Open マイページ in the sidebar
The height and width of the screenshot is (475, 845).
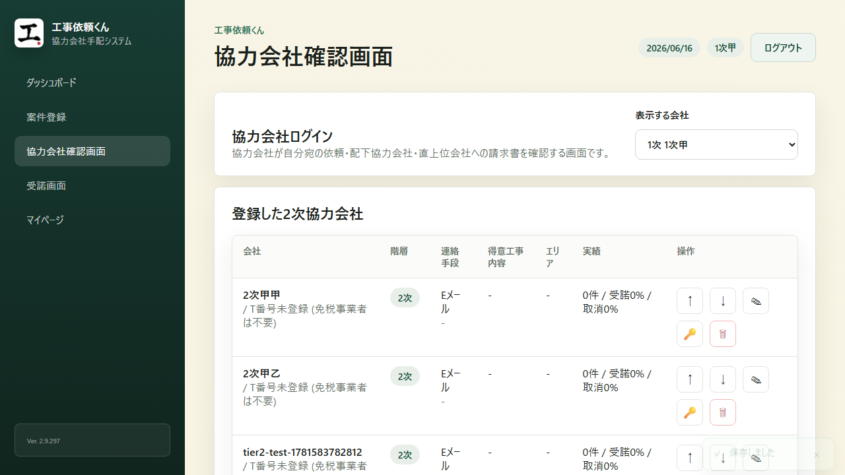92,220
